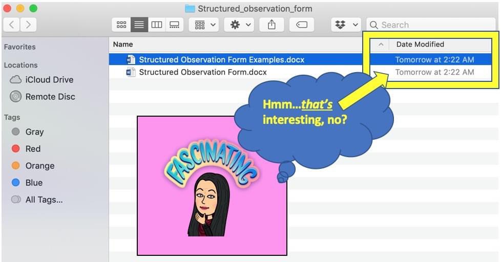Minimize the window with the yellow button
Viewport: 501px width, 262px height.
pos(20,8)
